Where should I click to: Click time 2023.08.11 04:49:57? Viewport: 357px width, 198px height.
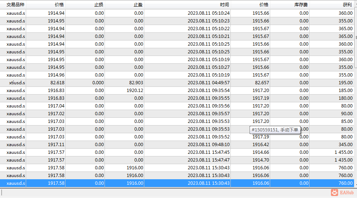point(209,83)
